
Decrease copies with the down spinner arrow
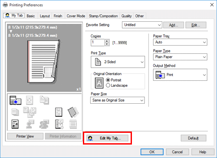point(107,44)
